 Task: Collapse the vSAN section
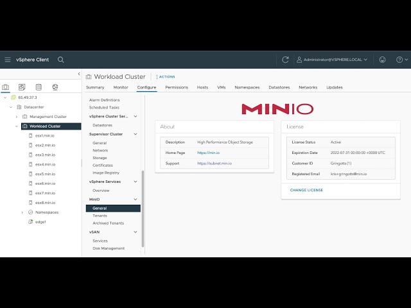pos(136,232)
